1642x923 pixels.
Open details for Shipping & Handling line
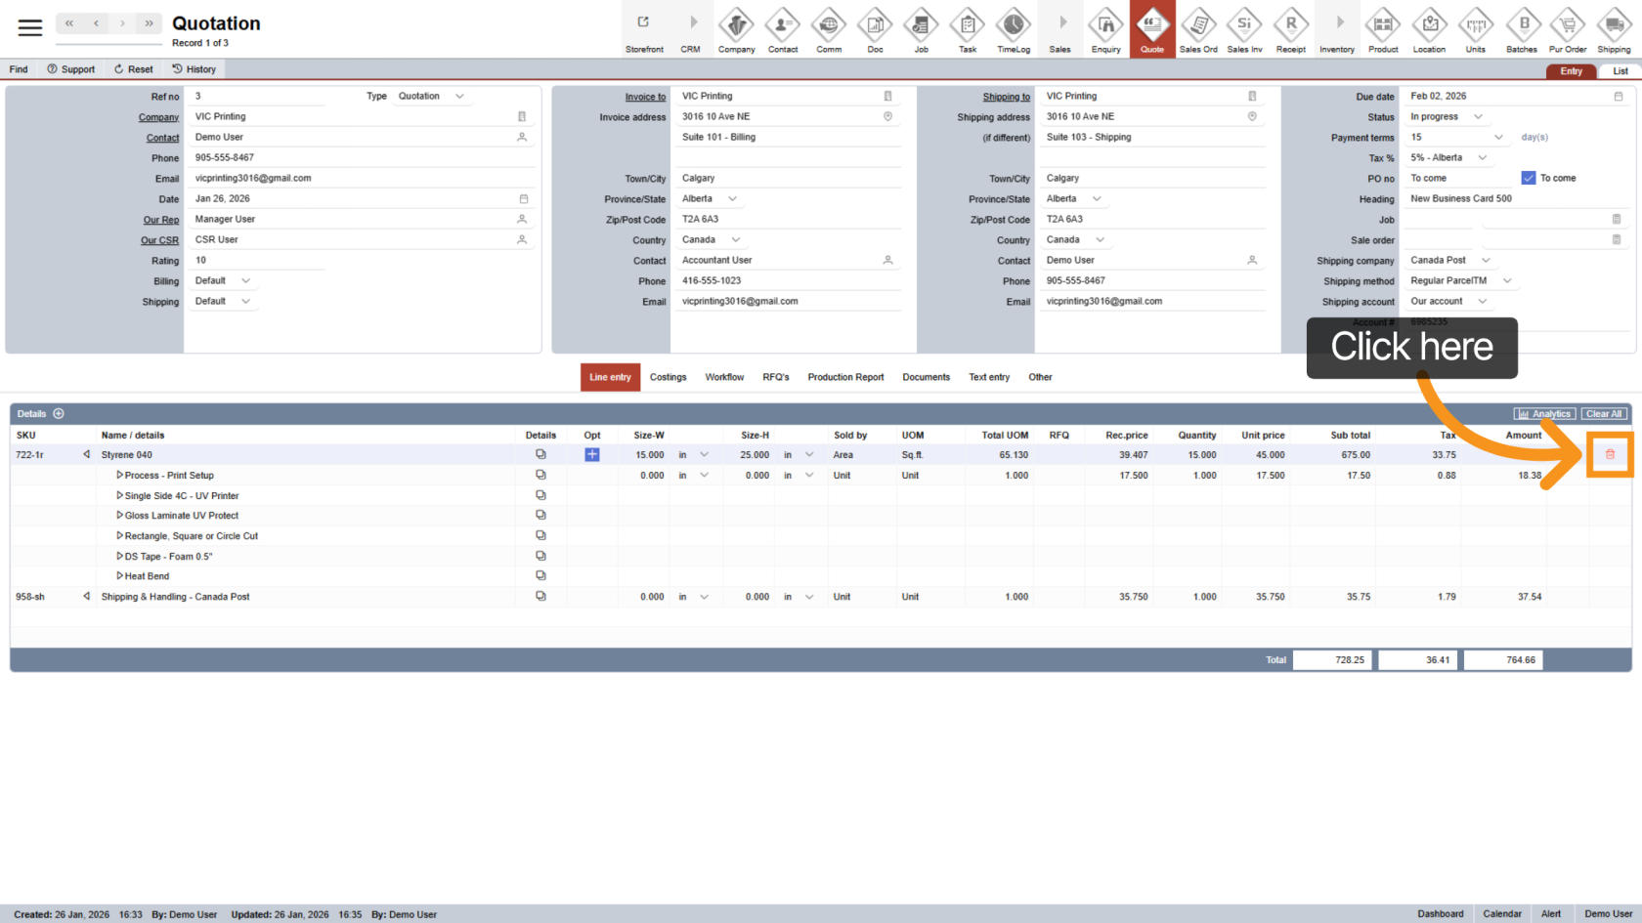pos(540,597)
